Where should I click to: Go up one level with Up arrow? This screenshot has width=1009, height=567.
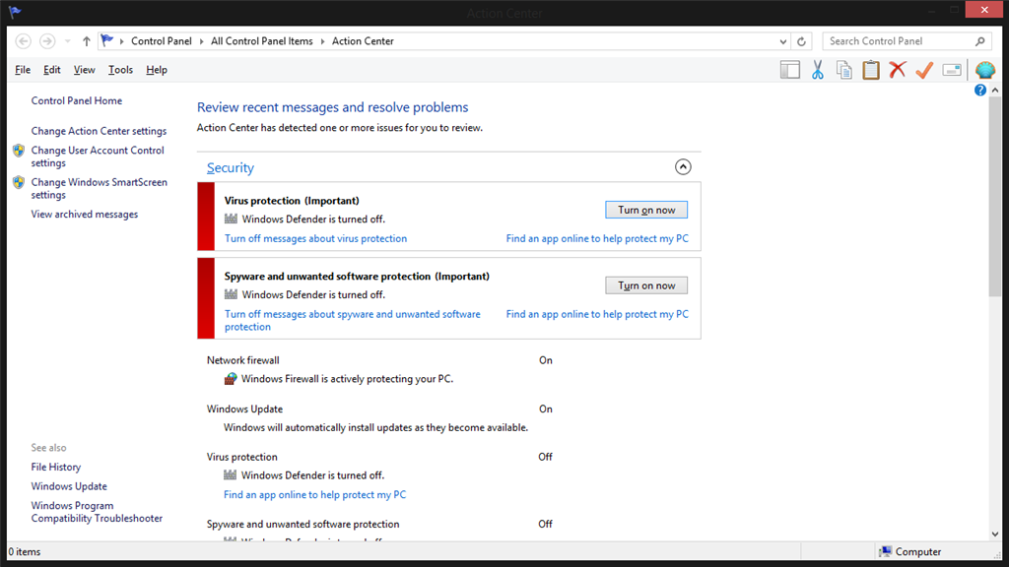click(x=87, y=41)
